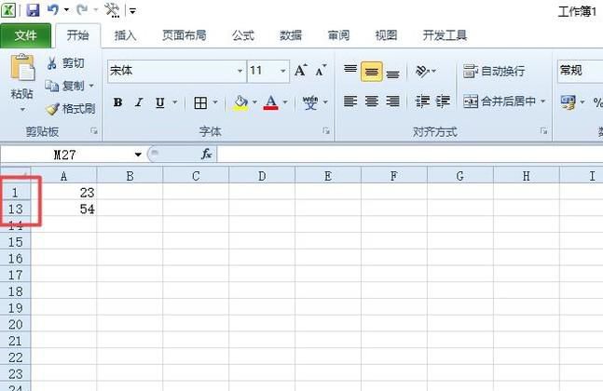Toggle Bold formatting
Image resolution: width=603 pixels, height=391 pixels.
tap(117, 102)
